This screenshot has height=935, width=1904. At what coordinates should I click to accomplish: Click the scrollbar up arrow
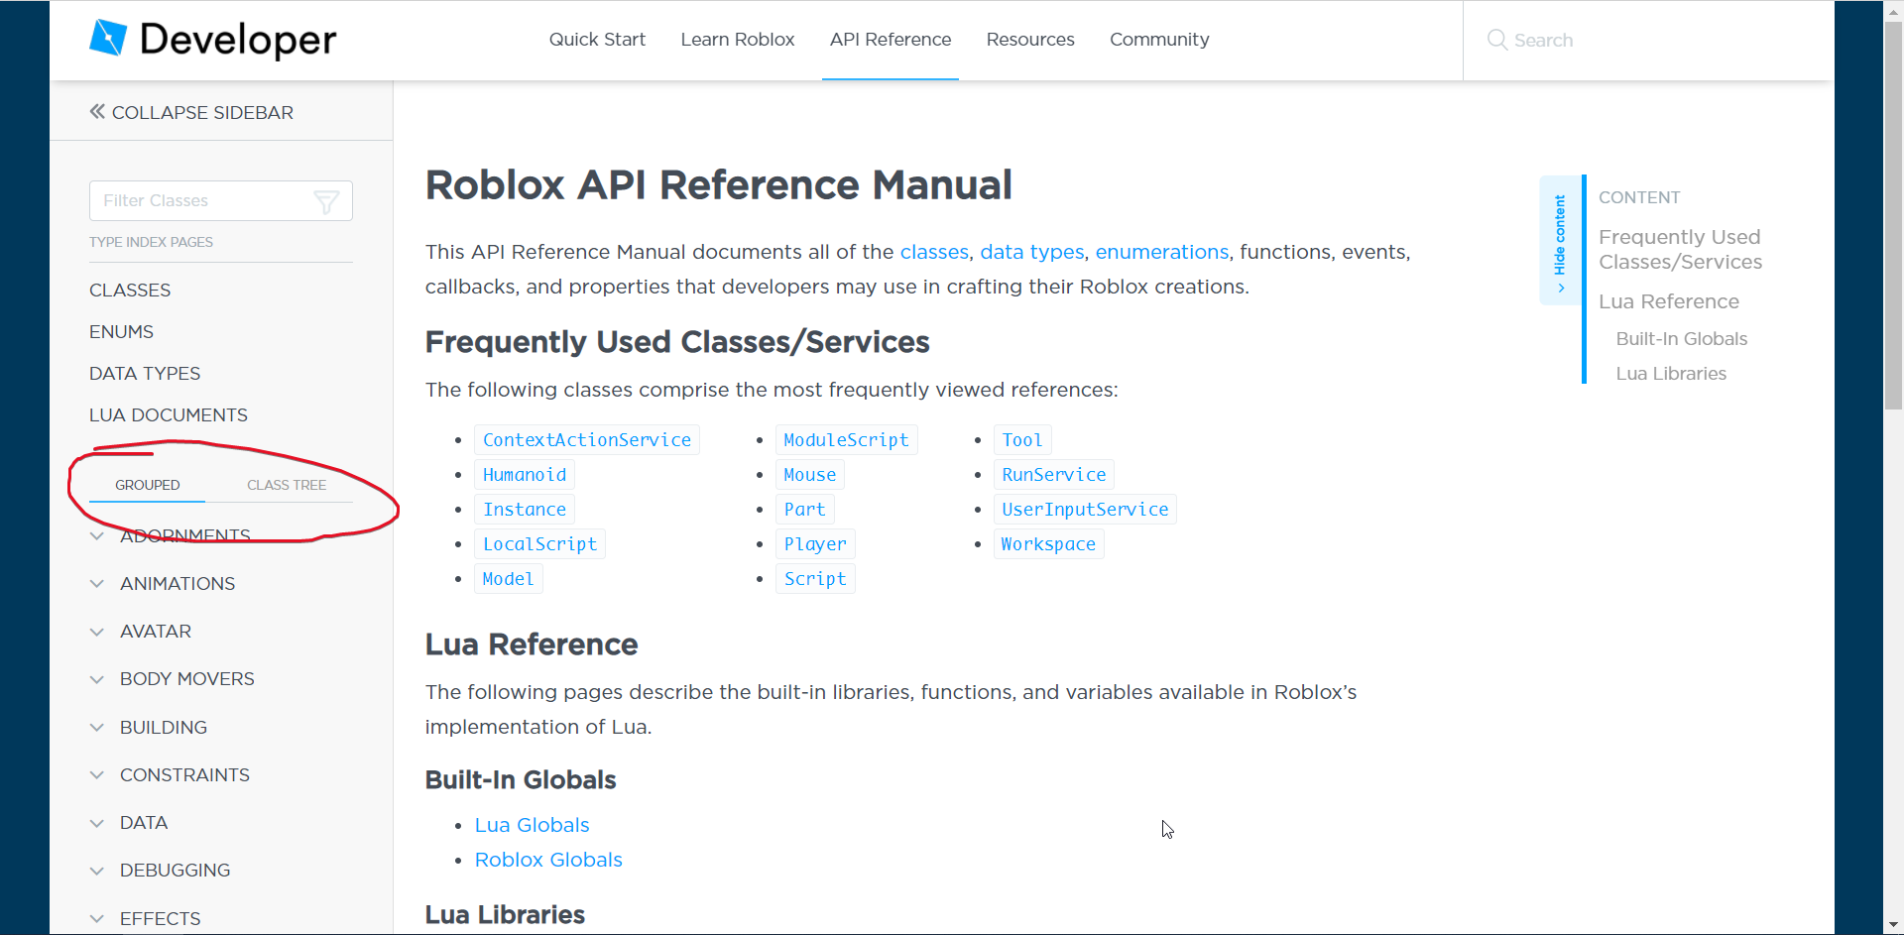1893,10
